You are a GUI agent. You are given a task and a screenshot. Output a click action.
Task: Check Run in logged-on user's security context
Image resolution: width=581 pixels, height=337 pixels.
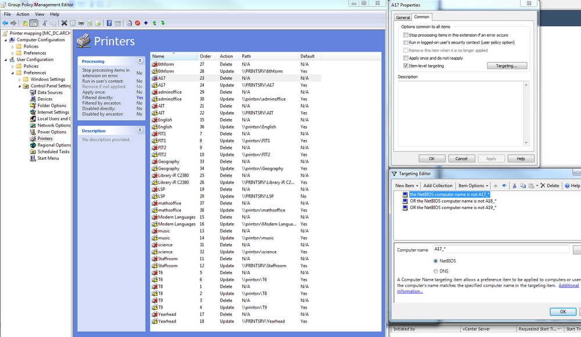coord(406,42)
